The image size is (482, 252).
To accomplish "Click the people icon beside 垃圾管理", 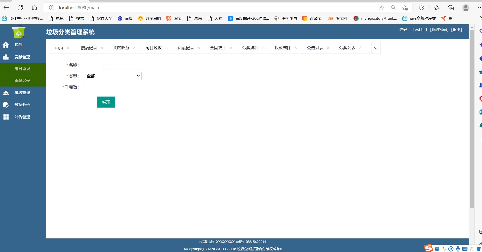I will [x=6, y=93].
